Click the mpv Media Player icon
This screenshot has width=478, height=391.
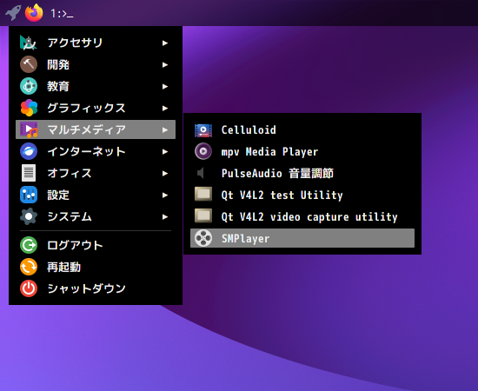[203, 151]
